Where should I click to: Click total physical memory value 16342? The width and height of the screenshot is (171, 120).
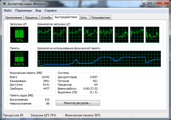pos(46,77)
